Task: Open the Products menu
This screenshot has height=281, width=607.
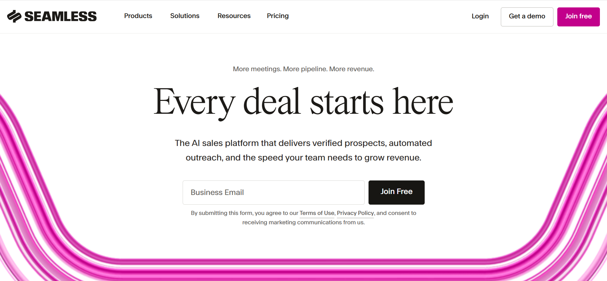Action: 138,16
